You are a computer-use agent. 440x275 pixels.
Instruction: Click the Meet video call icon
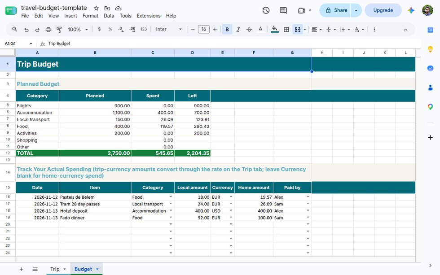302,11
